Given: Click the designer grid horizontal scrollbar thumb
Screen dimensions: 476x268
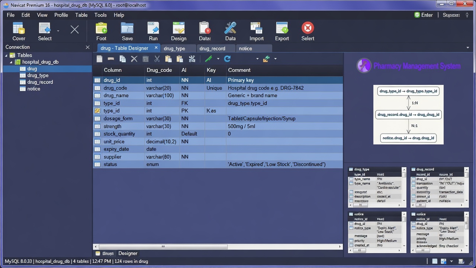Looking at the screenshot, I should click(x=163, y=246).
